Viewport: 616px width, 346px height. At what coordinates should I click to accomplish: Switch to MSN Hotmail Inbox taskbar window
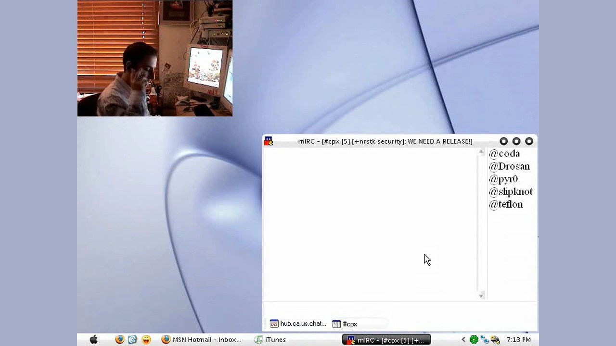[202, 340]
